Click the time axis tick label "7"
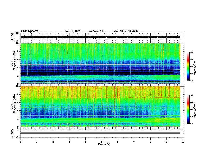206x159 pixels. pyautogui.click(x=134, y=142)
